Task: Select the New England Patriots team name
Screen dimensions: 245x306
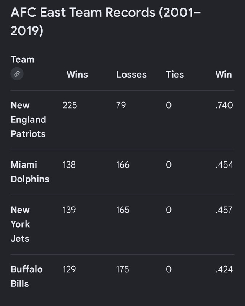Action: [28, 119]
